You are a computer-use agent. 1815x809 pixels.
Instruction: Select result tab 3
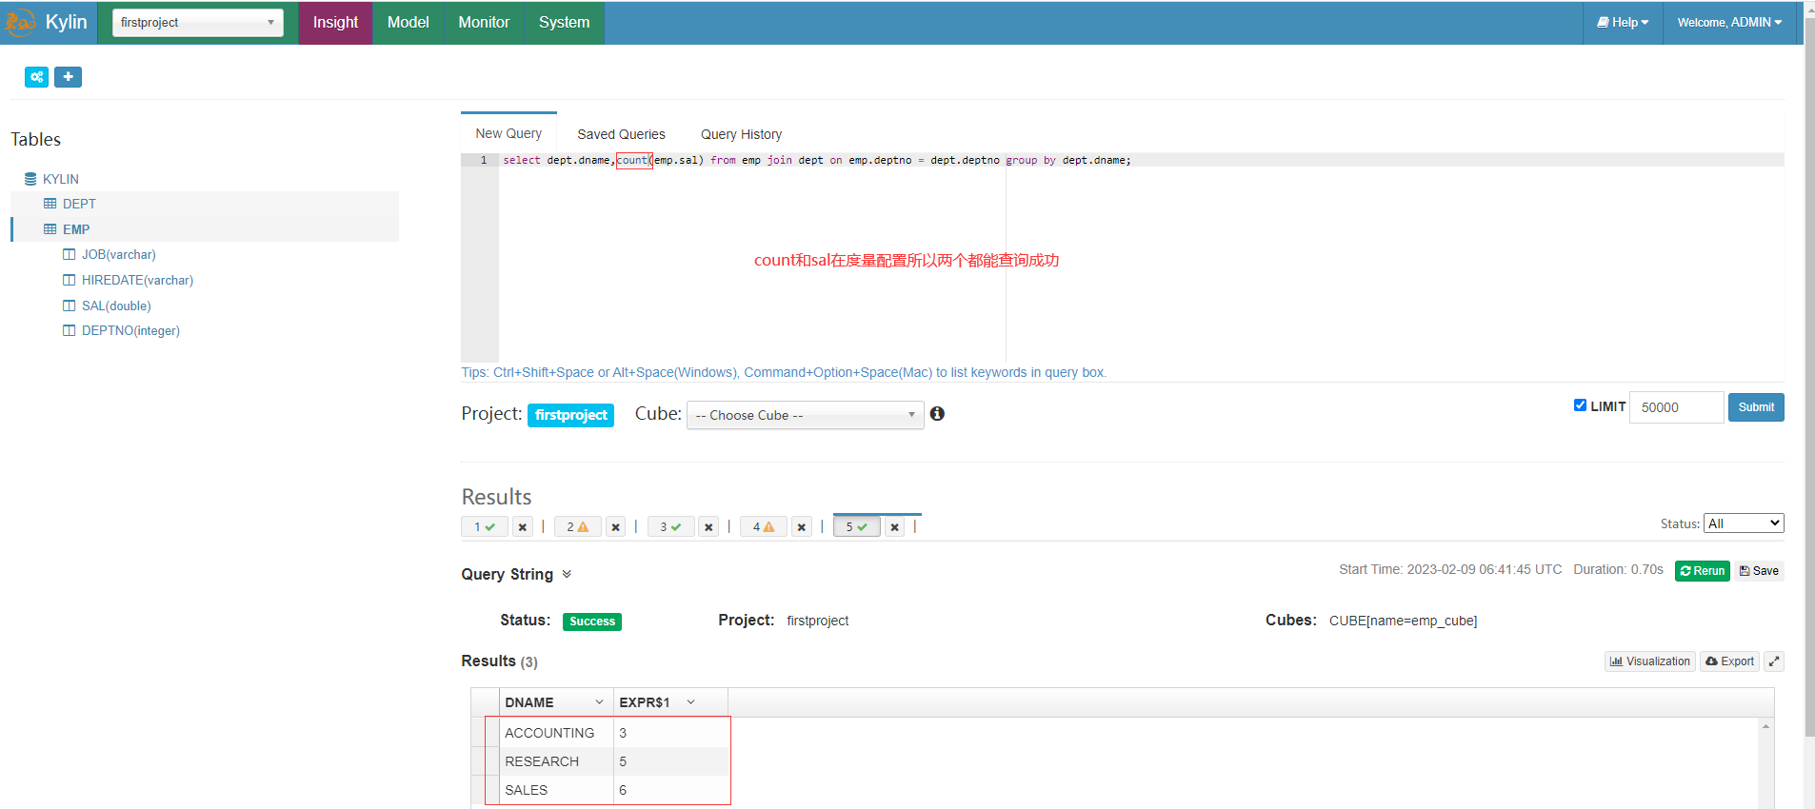670,526
